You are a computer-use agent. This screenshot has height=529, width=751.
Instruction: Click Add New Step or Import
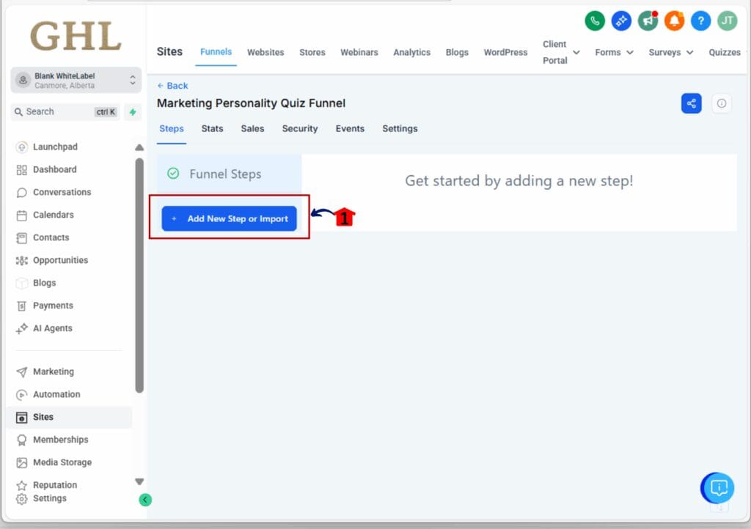228,218
